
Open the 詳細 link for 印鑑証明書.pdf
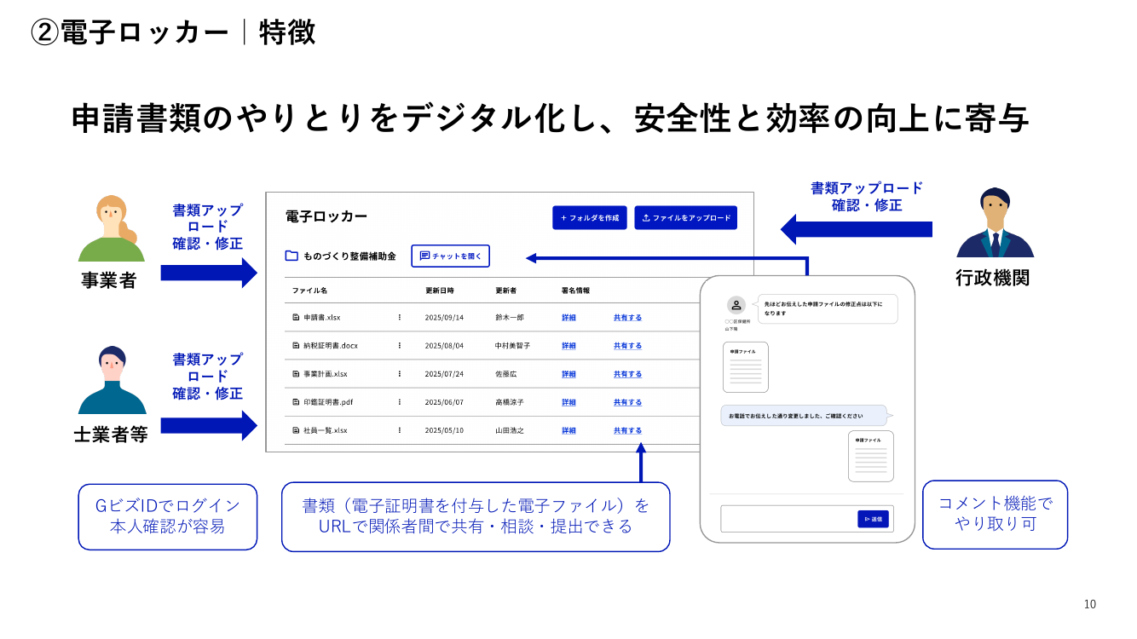point(568,402)
